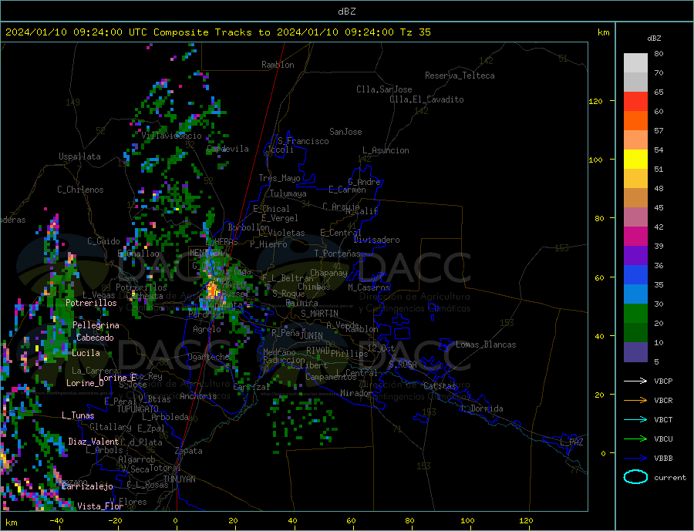Click the 'L_Asuncion' map label
This screenshot has height=531, width=694.
click(386, 150)
